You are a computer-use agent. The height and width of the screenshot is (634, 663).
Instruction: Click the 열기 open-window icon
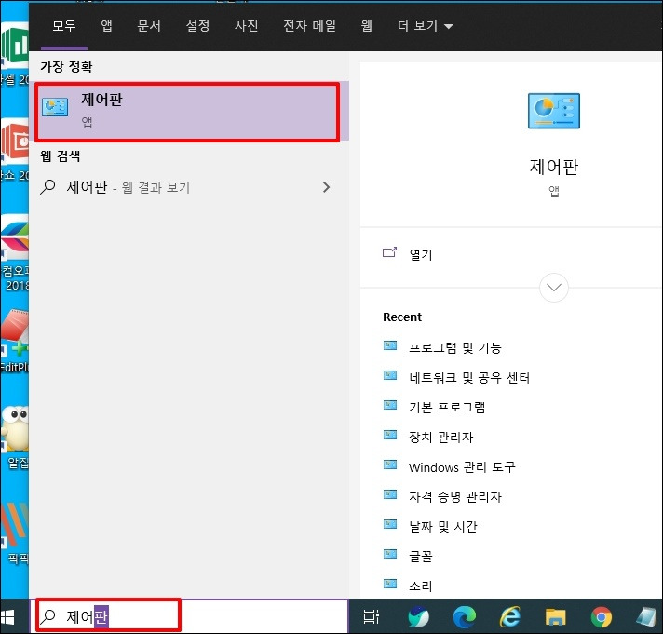[389, 252]
